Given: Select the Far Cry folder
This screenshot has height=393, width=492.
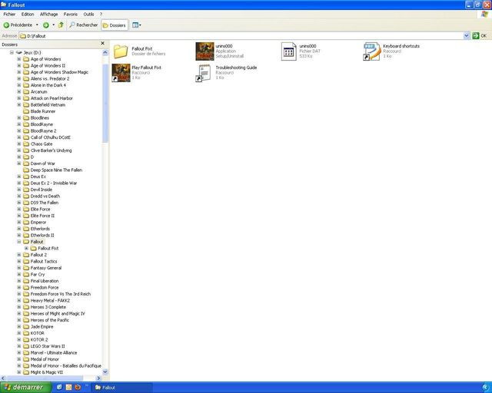Looking at the screenshot, I should click(x=38, y=274).
